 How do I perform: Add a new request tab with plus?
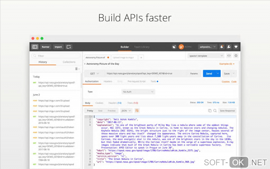pyautogui.click(x=141, y=57)
